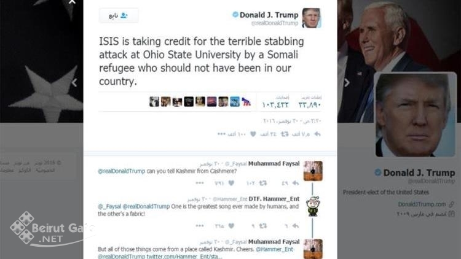
Task: Open more options on Muhammad Faysal's first reply
Action: tap(200, 183)
